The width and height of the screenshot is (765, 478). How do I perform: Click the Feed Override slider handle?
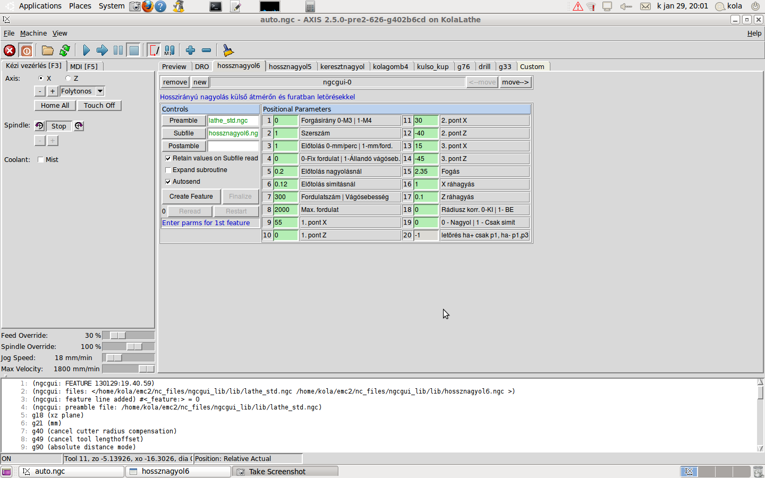(118, 336)
